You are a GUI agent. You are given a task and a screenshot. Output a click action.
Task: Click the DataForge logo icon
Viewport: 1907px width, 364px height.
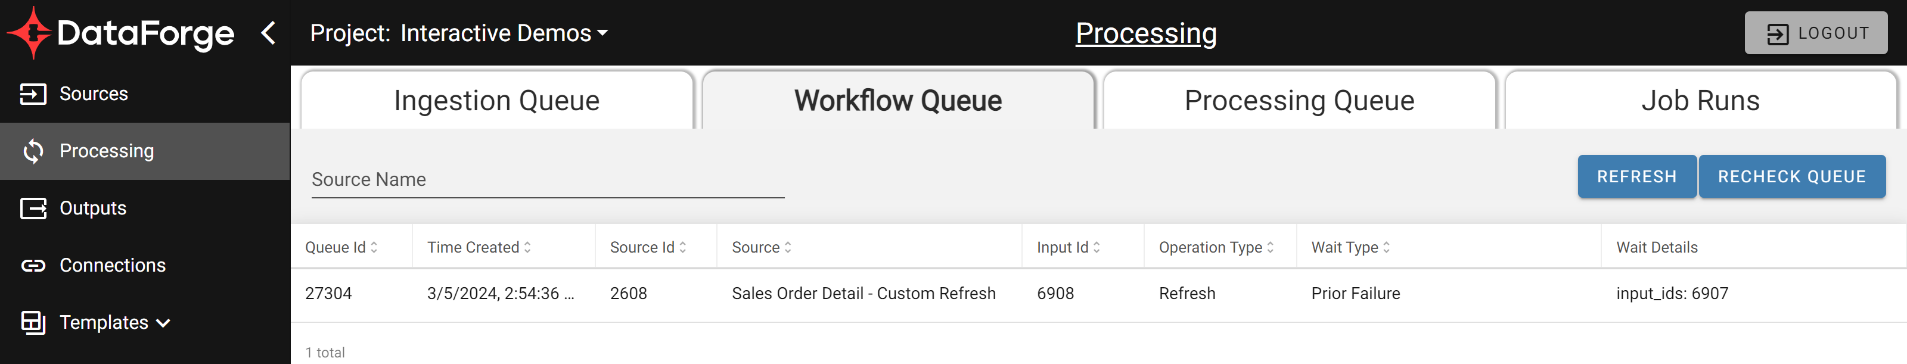[30, 33]
